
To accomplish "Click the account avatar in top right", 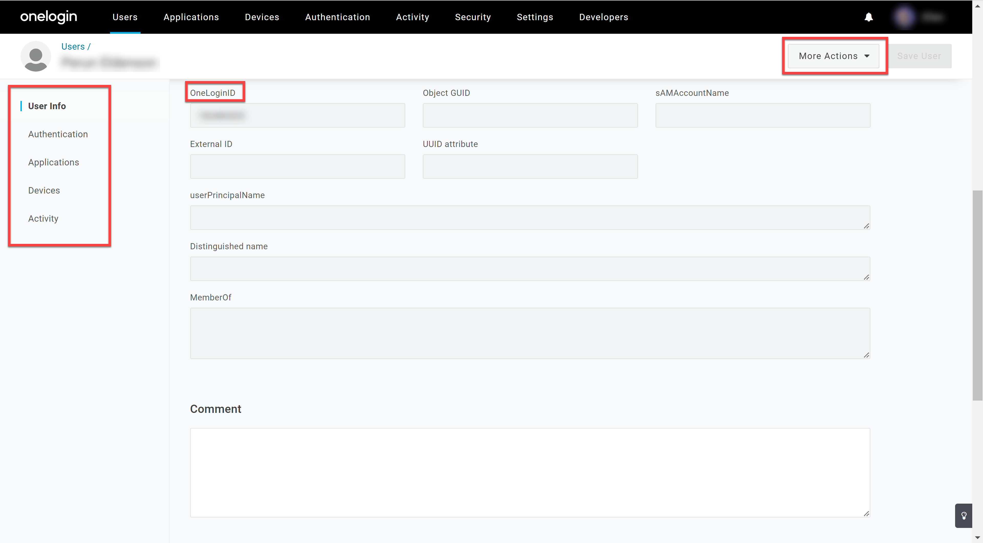I will pos(904,17).
